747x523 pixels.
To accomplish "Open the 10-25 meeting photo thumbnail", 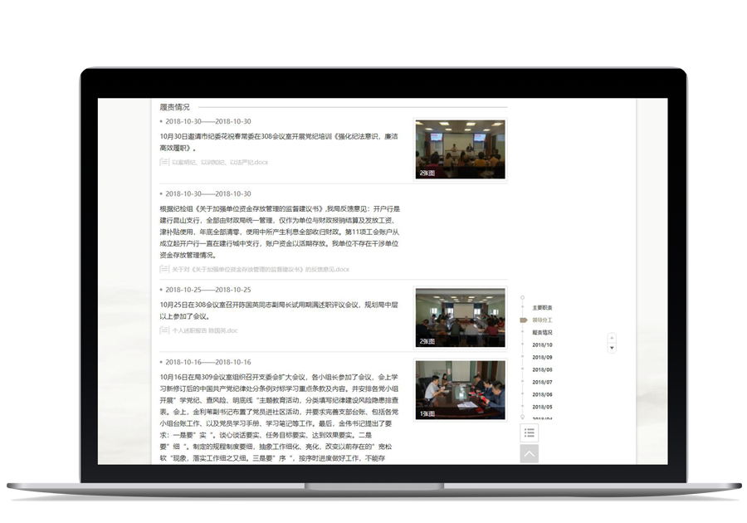I will pyautogui.click(x=460, y=318).
